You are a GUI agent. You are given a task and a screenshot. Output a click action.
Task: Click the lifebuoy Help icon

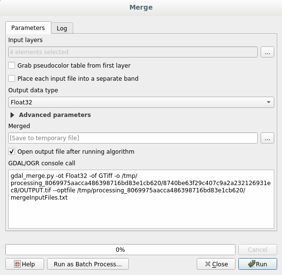[17, 264]
